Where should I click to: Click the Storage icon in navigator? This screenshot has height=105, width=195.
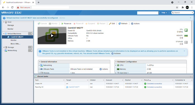click(6, 47)
